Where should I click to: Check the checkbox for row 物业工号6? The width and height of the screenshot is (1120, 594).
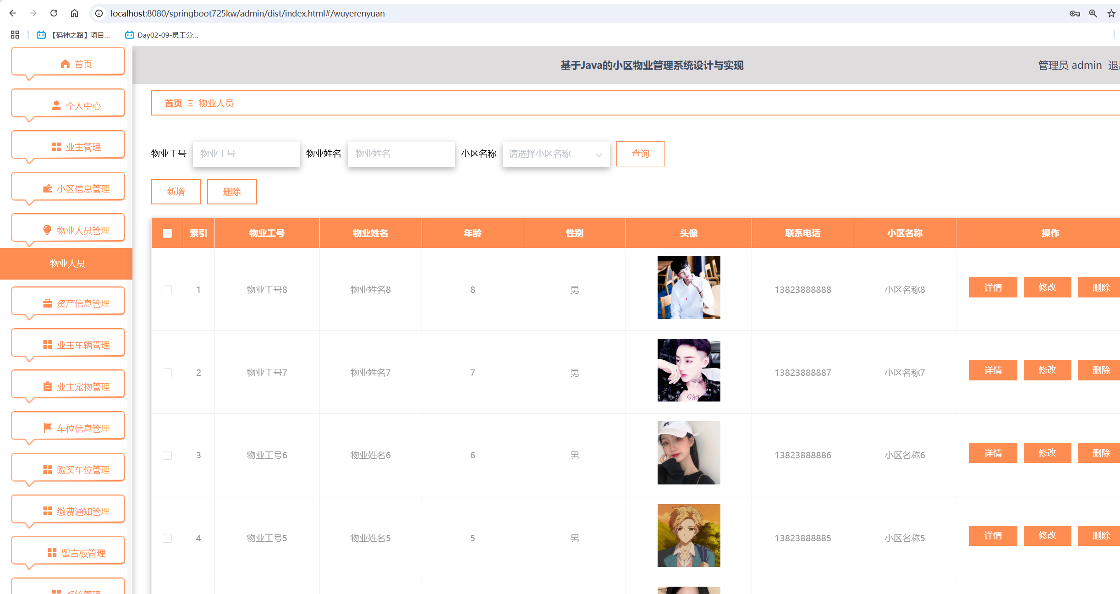tap(167, 455)
